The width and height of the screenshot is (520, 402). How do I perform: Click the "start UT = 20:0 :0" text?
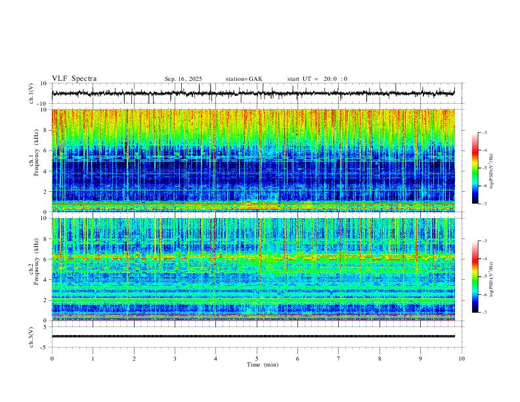pos(317,79)
